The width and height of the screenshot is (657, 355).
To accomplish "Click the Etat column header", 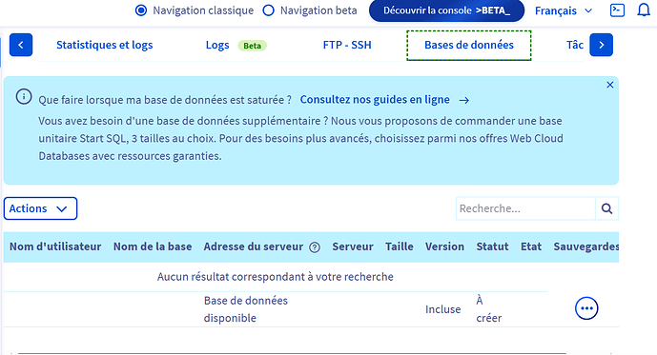I will pyautogui.click(x=531, y=247).
